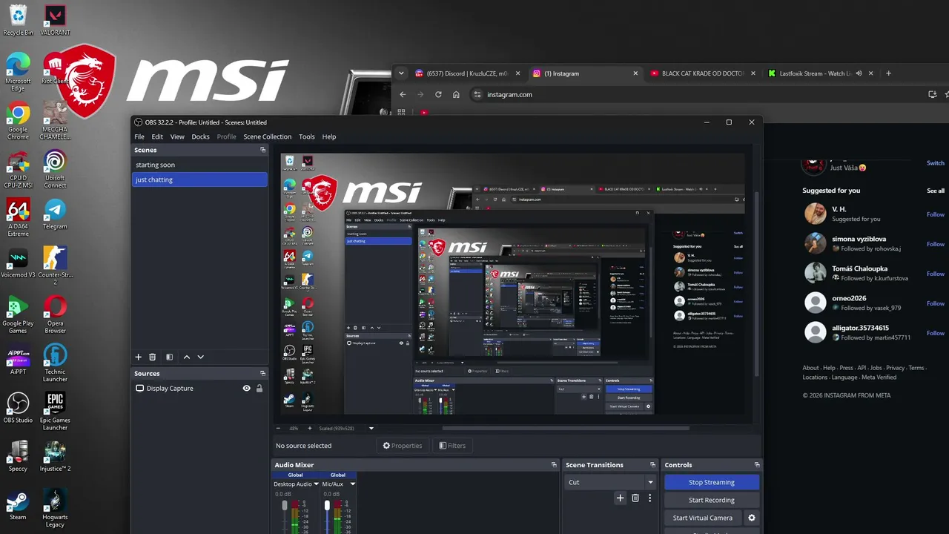Image resolution: width=949 pixels, height=534 pixels.
Task: Close the Instagram browser tab
Action: pos(635,73)
